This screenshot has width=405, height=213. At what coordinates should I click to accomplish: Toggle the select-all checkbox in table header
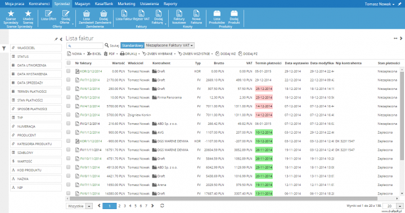69,63
